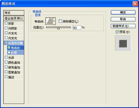
Task: Toggle the 消除锯齿(L) anti-alias checkbox
Action: [x=60, y=21]
